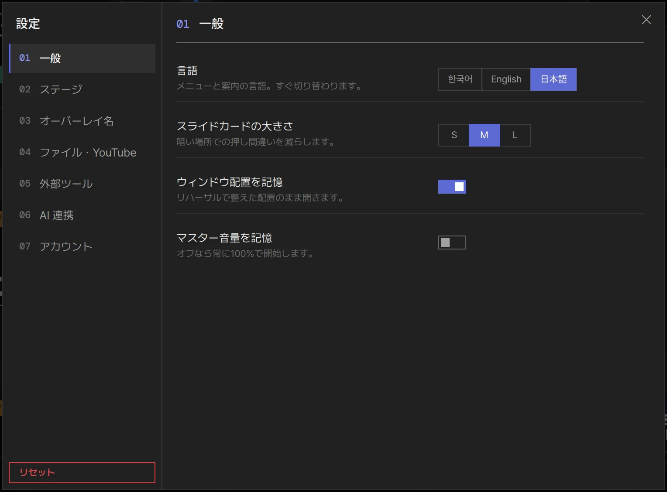667x492 pixels.
Task: Click the マスター音量を記憶 label
Action: 224,238
